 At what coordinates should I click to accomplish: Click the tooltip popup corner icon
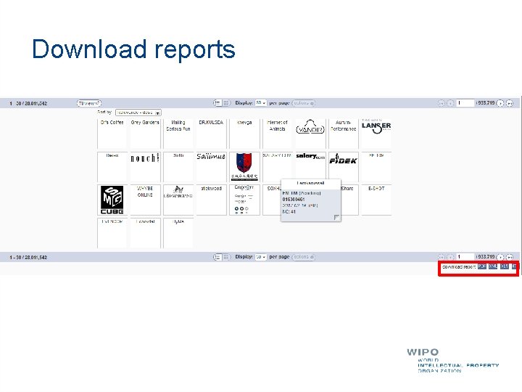(x=336, y=217)
